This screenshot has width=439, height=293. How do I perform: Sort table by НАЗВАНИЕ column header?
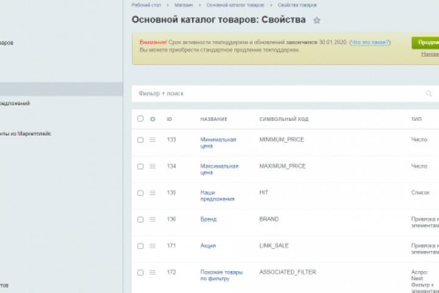point(213,119)
